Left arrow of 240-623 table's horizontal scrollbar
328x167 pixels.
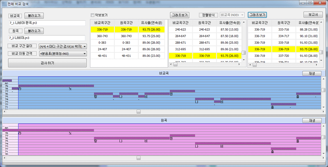[170, 65]
